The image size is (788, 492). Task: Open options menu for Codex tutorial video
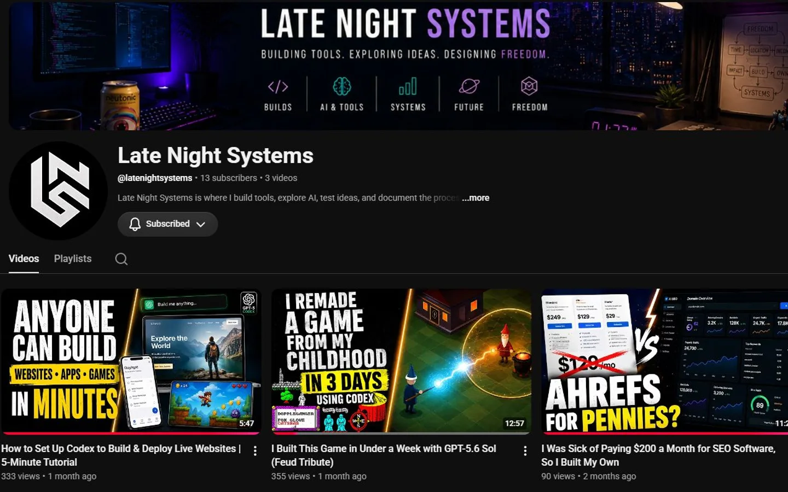point(255,450)
